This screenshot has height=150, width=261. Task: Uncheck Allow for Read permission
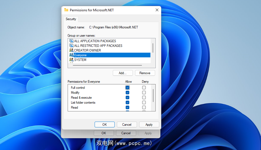pos(127,107)
